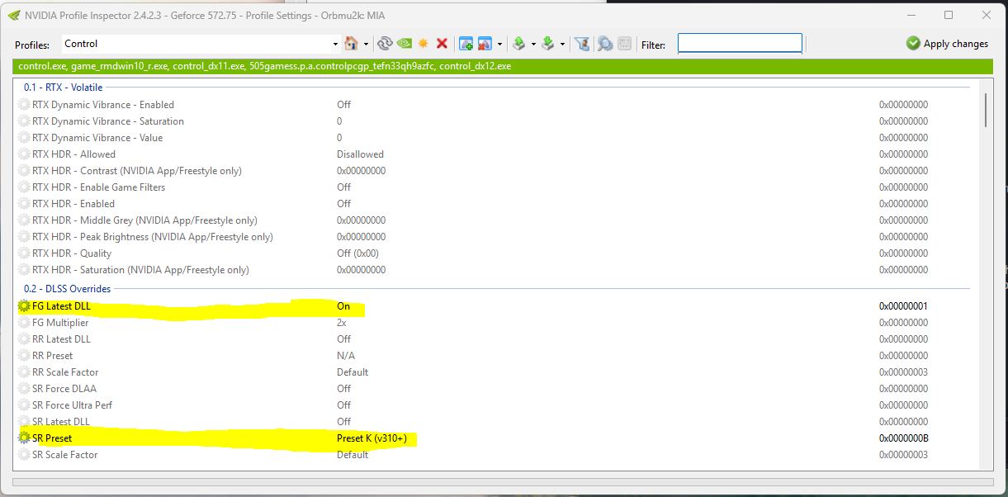
Task: Select RTX HDR - Quality value 'Off (0x00)'
Action: click(x=357, y=253)
